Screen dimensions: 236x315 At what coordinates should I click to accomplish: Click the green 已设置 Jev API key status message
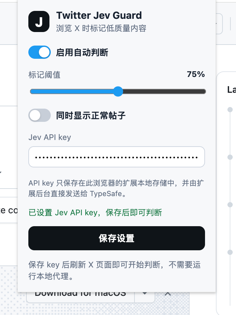(x=95, y=213)
